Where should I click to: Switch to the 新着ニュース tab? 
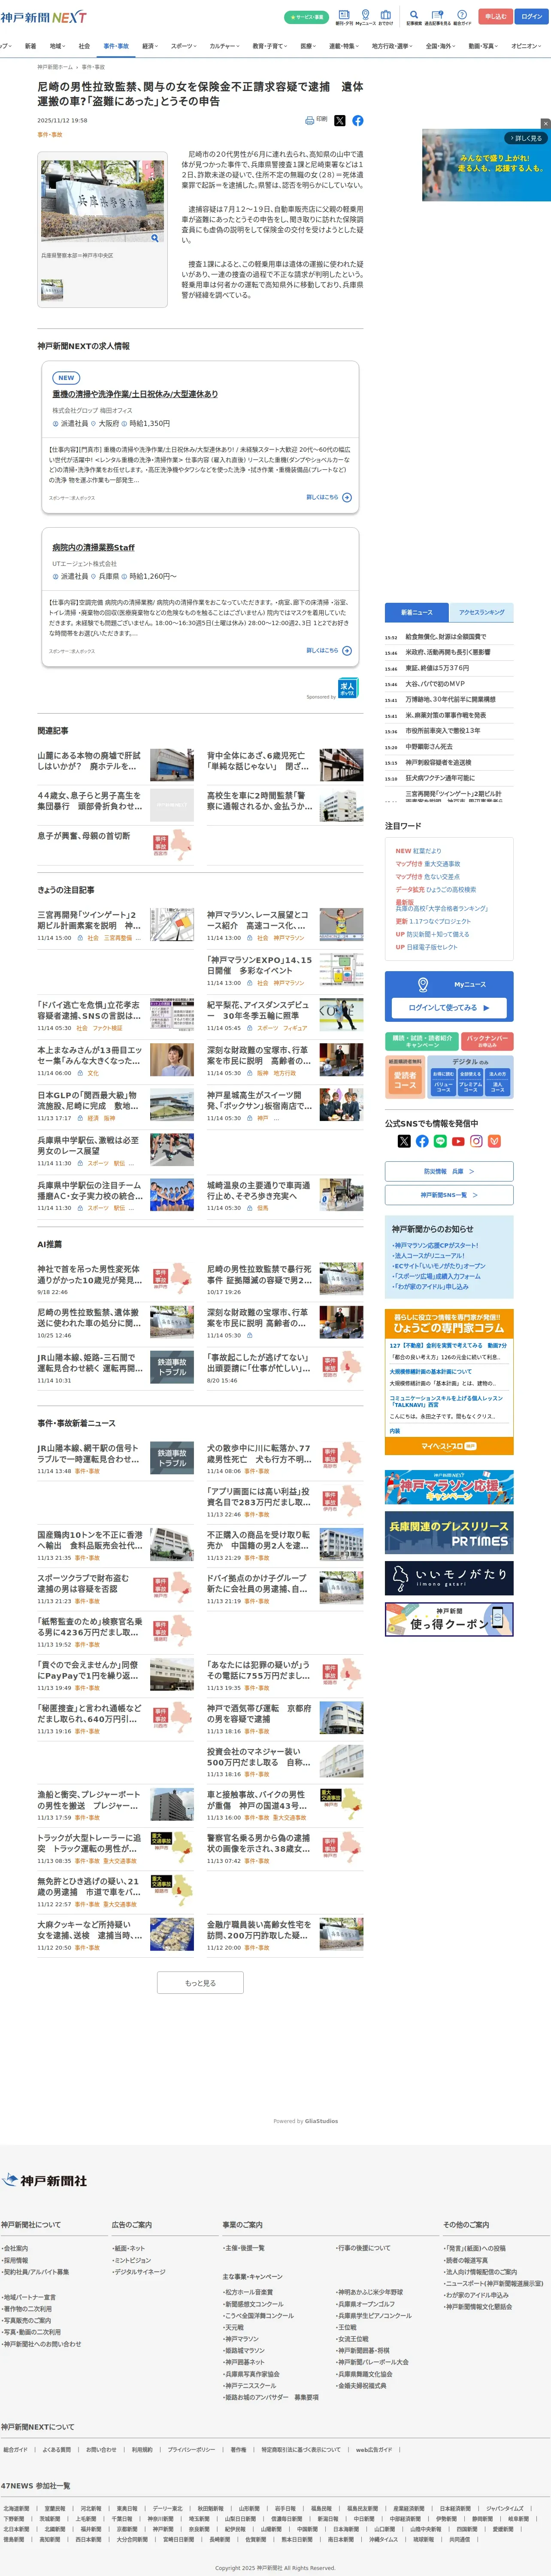(417, 612)
